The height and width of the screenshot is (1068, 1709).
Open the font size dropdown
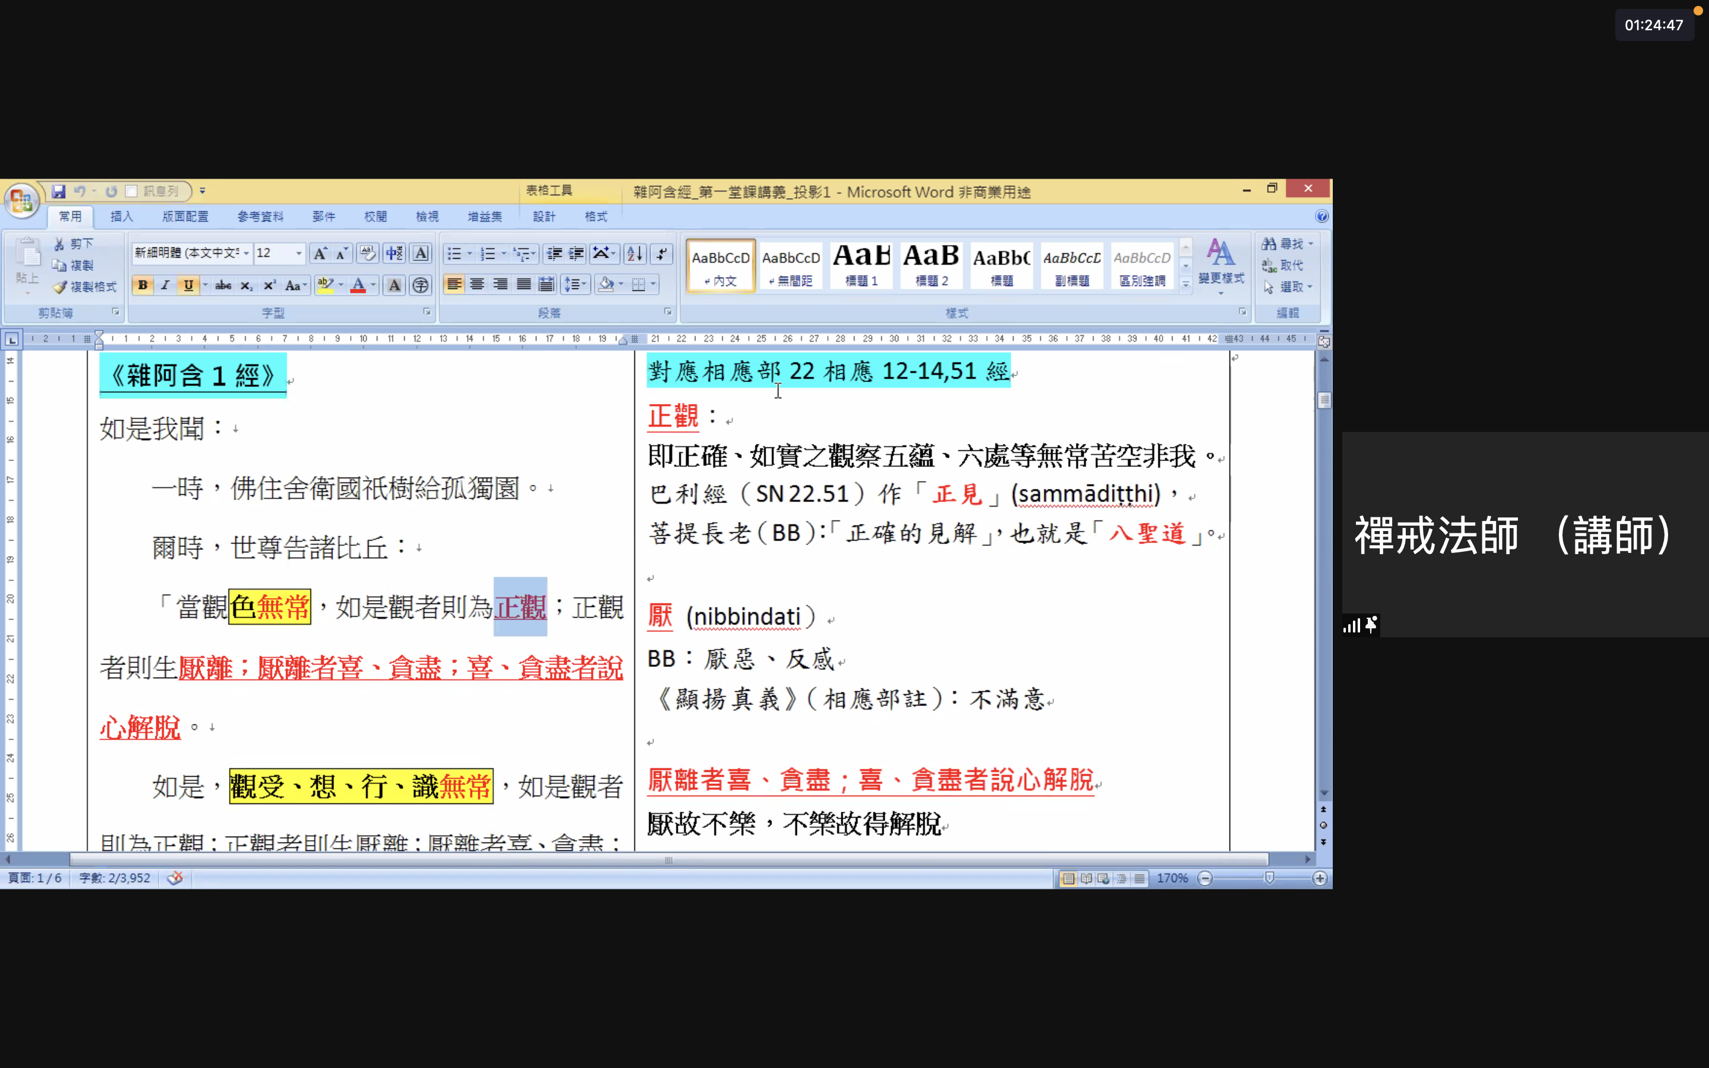(298, 253)
